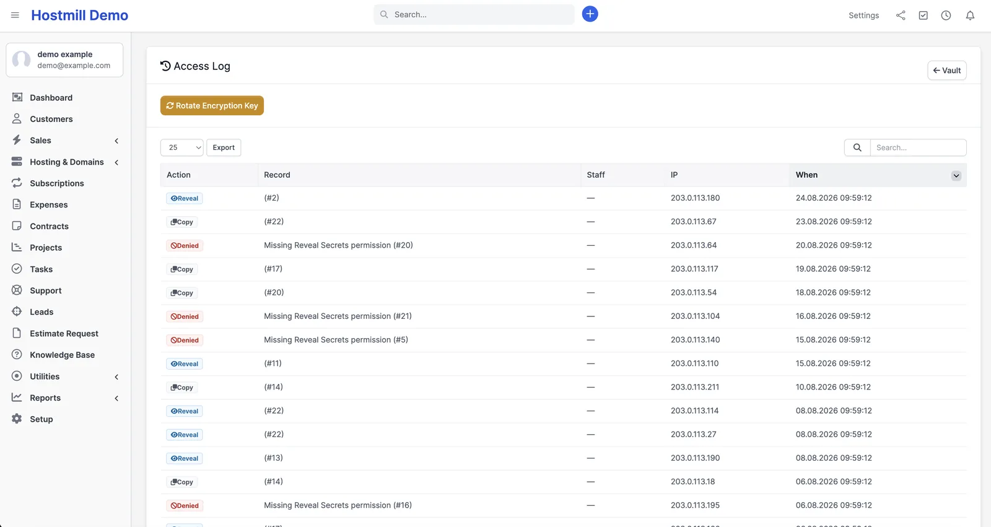Click the Setup gear icon

tap(17, 419)
